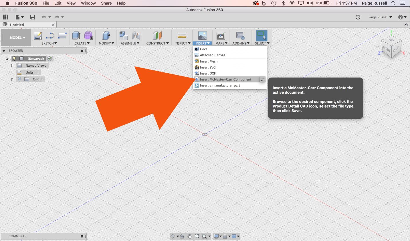
Task: Select the sketch Line tool
Action: (x=50, y=36)
